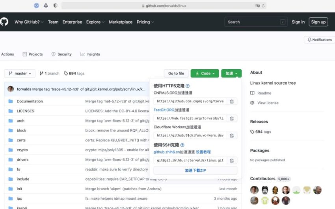Open the Packages heading link
The width and height of the screenshot is (335, 209).
coord(260,151)
